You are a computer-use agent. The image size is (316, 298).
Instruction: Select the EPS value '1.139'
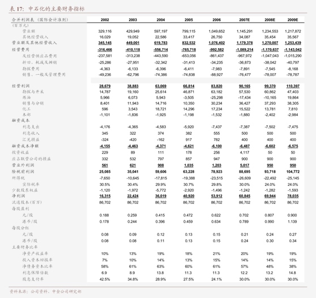click(x=292, y=222)
